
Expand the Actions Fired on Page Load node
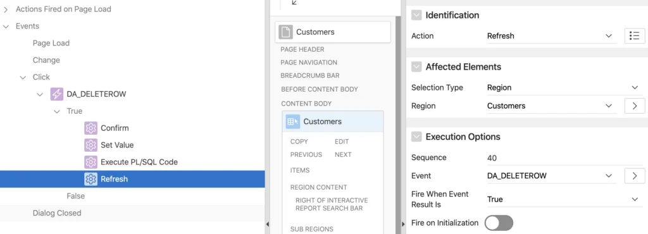point(6,9)
